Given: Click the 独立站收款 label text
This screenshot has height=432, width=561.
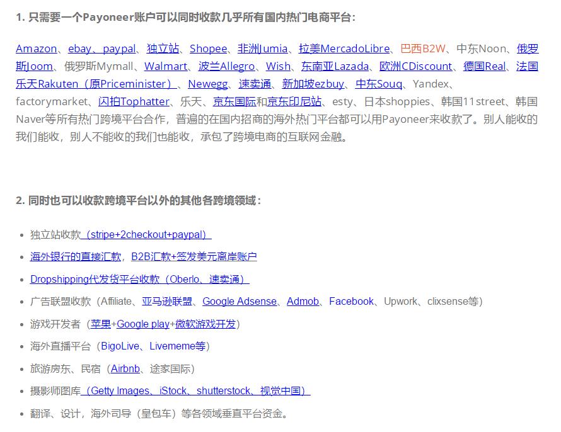Looking at the screenshot, I should coord(55,235).
